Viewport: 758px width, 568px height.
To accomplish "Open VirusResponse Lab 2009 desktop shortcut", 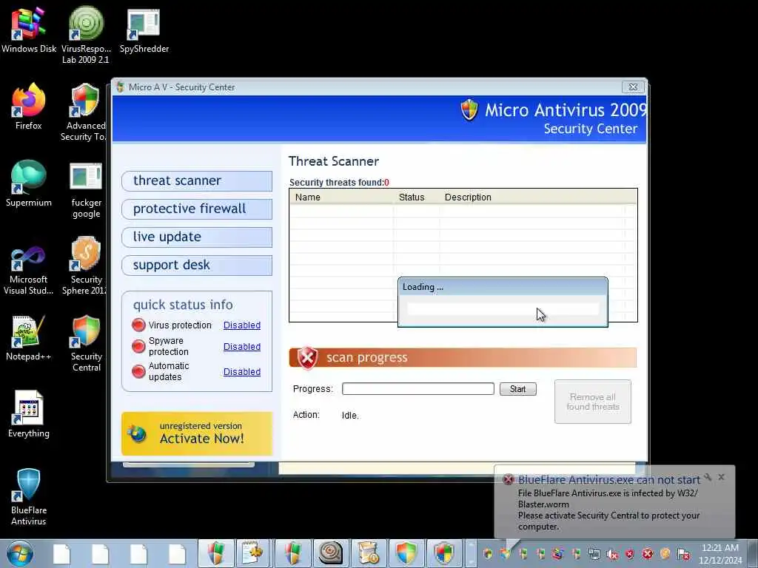I will [86, 35].
